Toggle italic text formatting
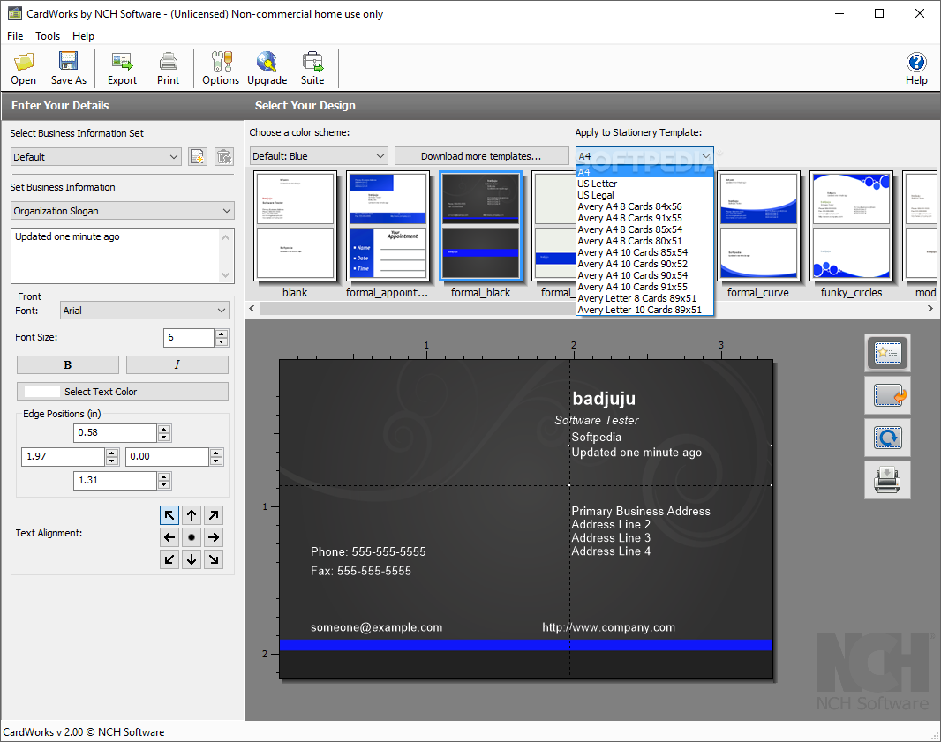Screen dimensions: 941x742 [x=177, y=364]
